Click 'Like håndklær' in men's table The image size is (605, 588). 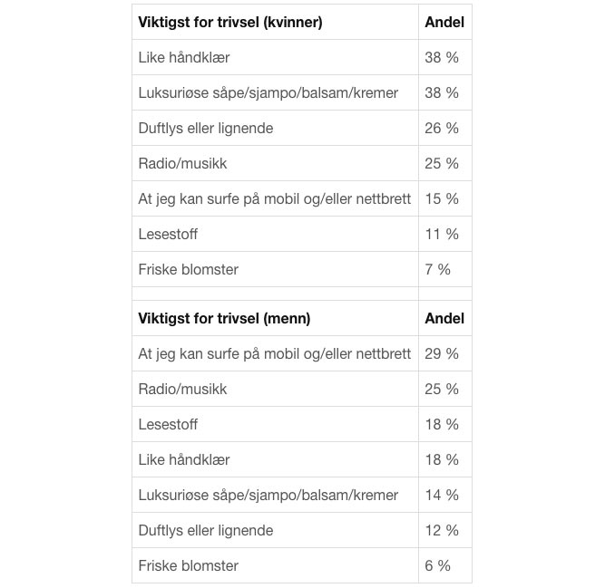(183, 459)
